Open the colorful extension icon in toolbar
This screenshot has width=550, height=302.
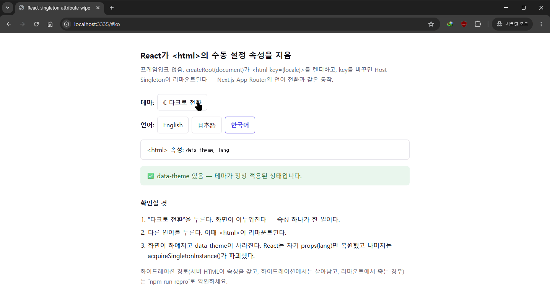(450, 24)
